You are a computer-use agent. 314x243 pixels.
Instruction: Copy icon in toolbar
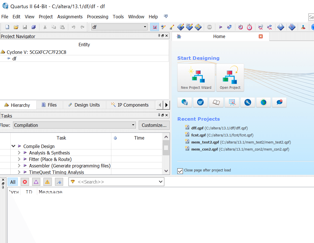54,27
